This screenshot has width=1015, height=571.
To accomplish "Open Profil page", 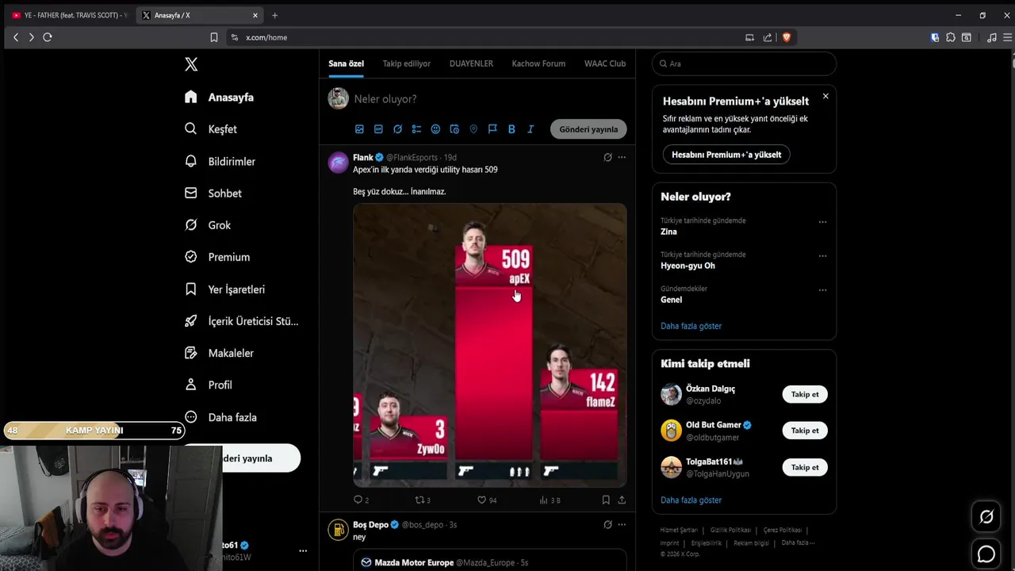I will pos(209,385).
